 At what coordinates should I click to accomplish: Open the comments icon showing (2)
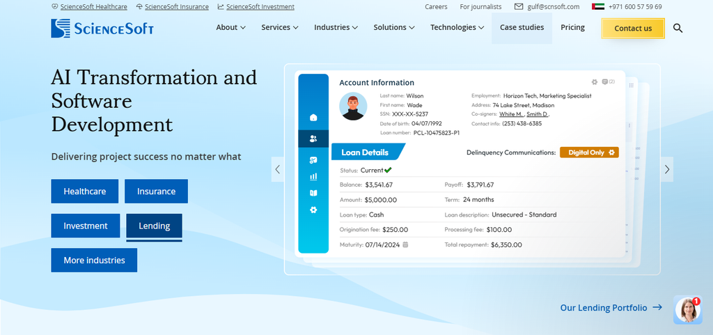pyautogui.click(x=608, y=81)
